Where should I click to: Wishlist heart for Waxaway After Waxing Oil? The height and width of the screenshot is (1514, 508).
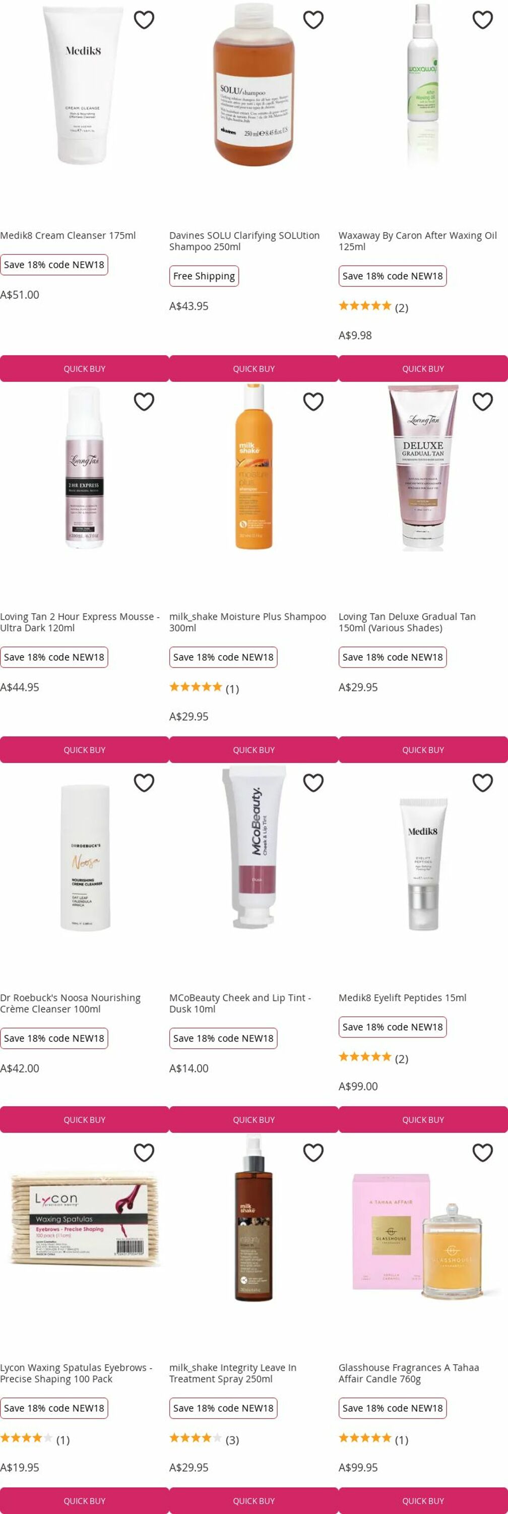click(x=482, y=20)
